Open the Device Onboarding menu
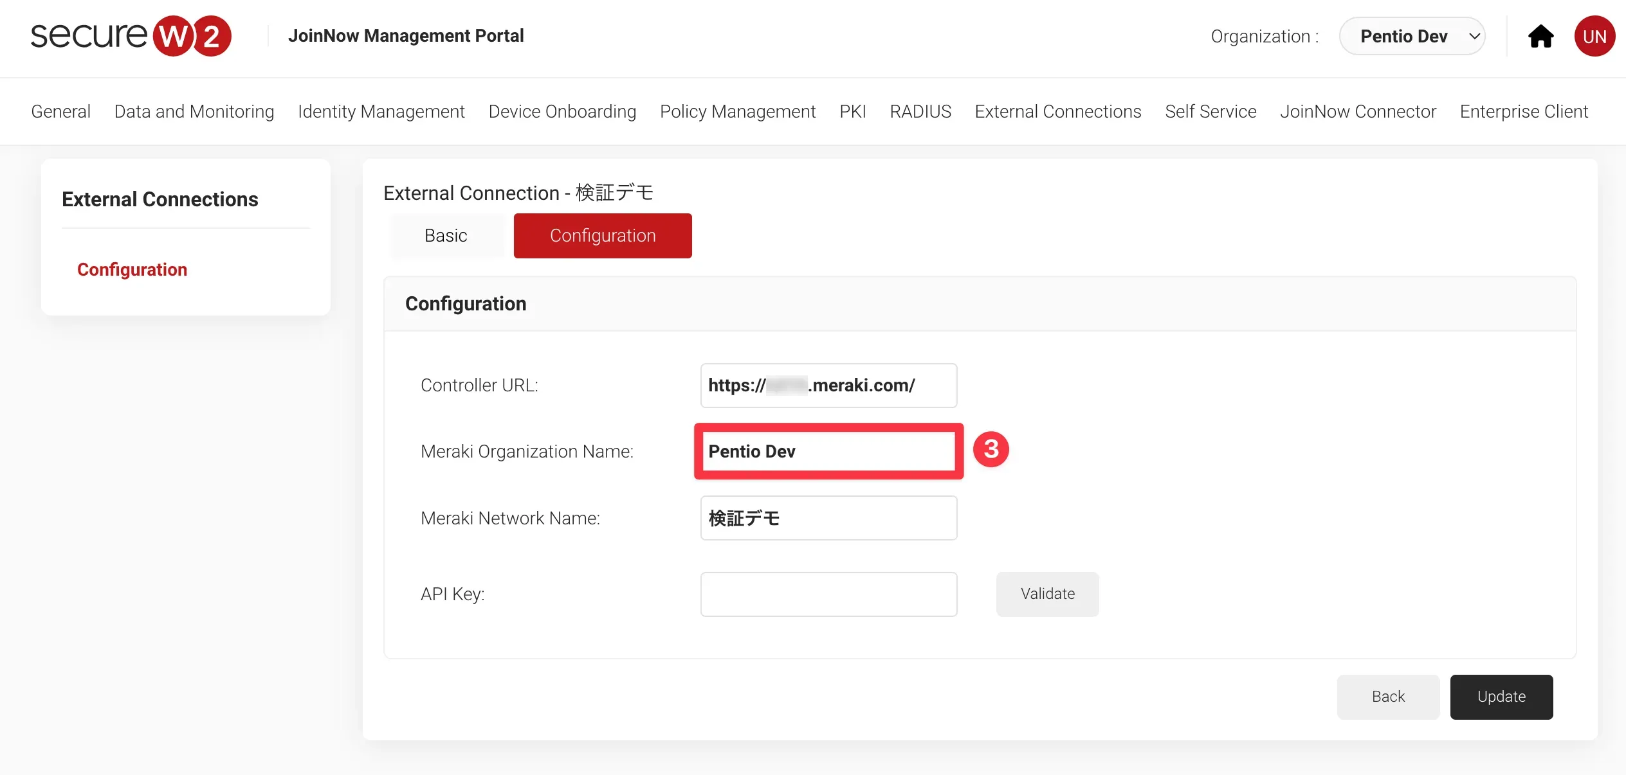Viewport: 1626px width, 775px height. 562,112
